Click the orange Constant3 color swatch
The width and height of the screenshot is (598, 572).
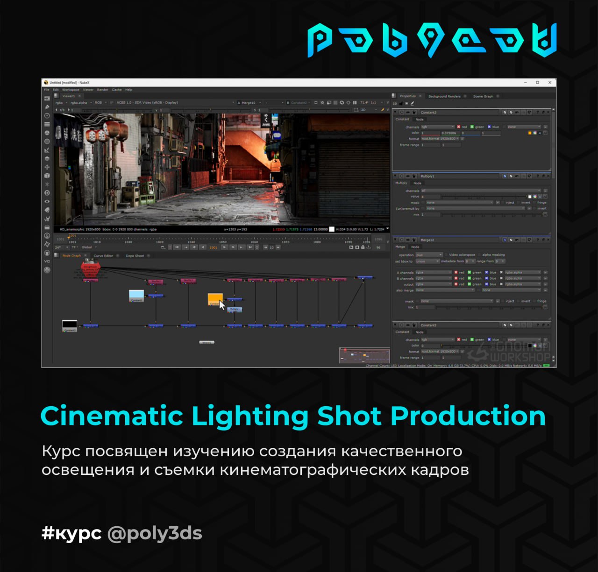tap(530, 133)
